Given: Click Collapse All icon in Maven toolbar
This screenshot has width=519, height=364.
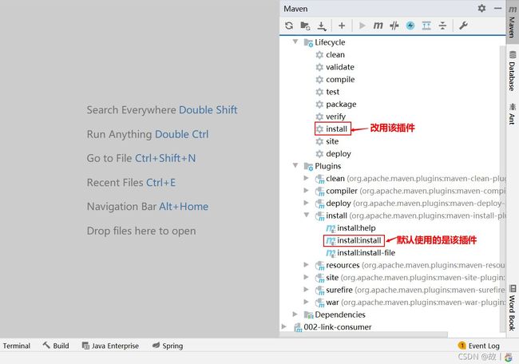Looking at the screenshot, I should point(442,26).
